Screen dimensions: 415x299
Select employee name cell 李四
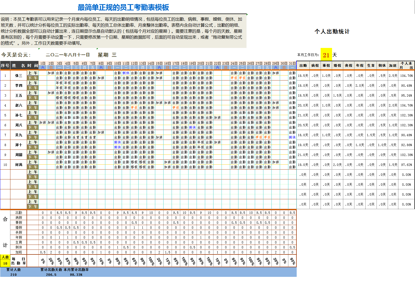click(x=19, y=85)
